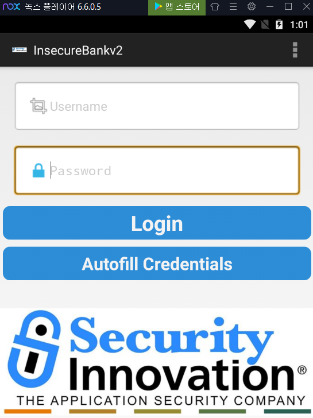This screenshot has width=313, height=418.
Task: Click the image icon beside the Username placeholder
Action: [x=38, y=106]
